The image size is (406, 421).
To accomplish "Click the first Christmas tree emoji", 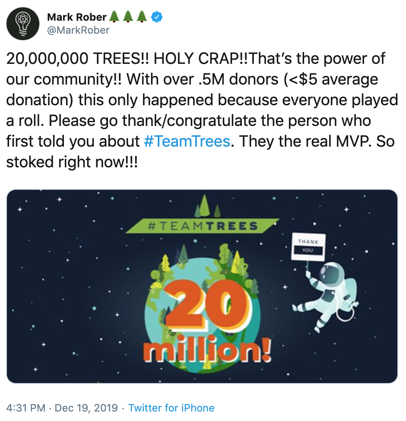I will pos(114,16).
